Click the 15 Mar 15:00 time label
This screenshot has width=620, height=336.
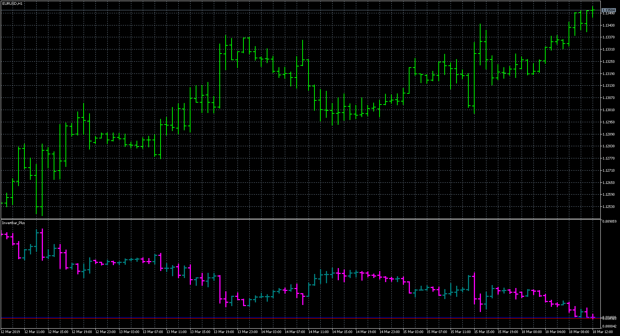484,332
